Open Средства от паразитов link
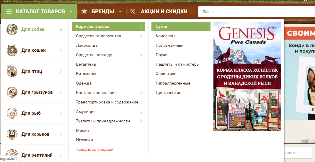Image resolution: width=315 pixels, height=162 pixels. pos(98,36)
